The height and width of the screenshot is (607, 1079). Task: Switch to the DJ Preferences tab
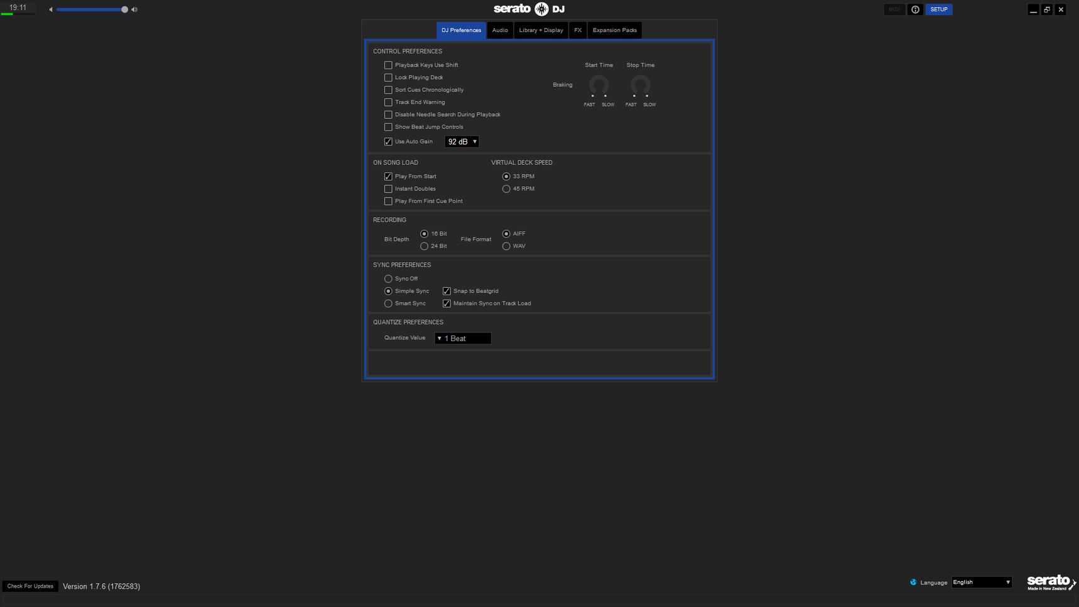(461, 30)
